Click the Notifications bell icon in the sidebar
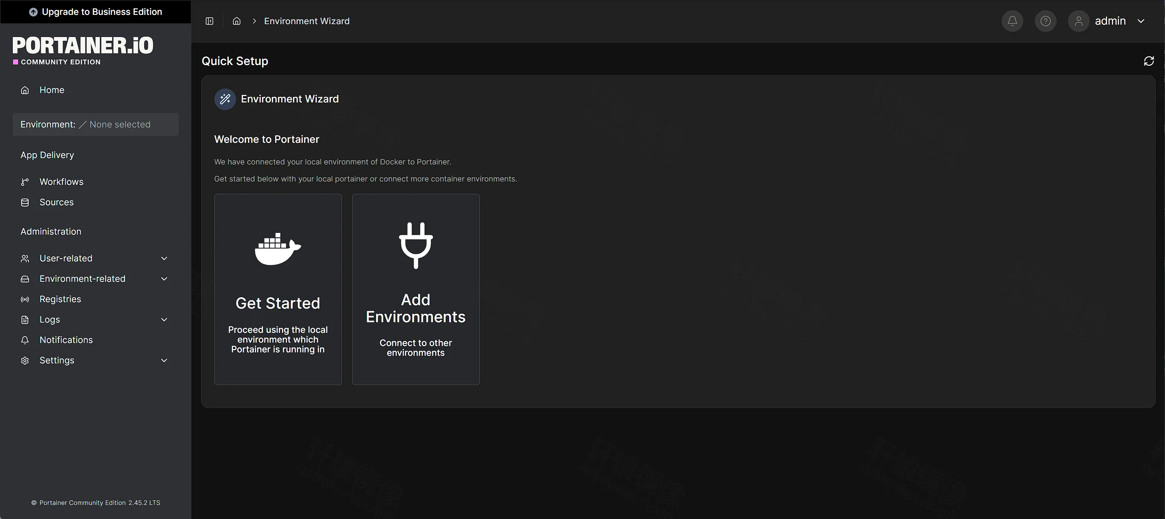Viewport: 1165px width, 519px height. point(25,340)
